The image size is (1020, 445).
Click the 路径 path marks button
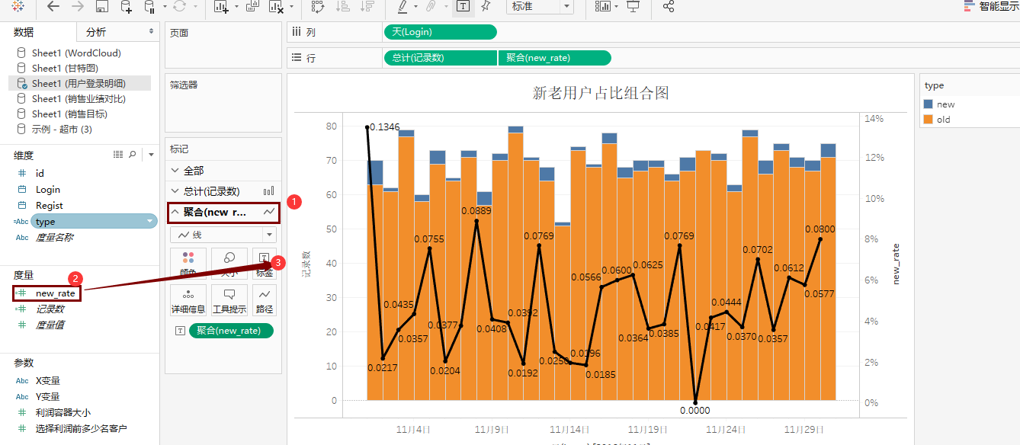tap(265, 300)
